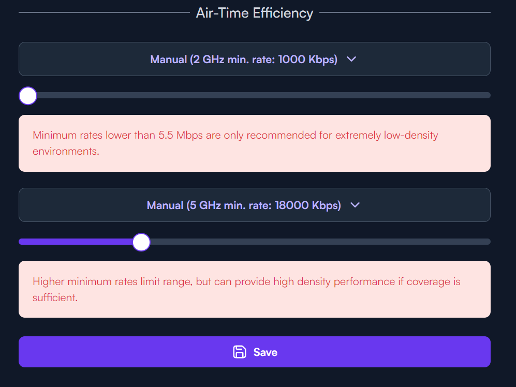Screen dimensions: 516x387
Task: Click the middle of the 2 GHz slider track
Action: coord(255,95)
